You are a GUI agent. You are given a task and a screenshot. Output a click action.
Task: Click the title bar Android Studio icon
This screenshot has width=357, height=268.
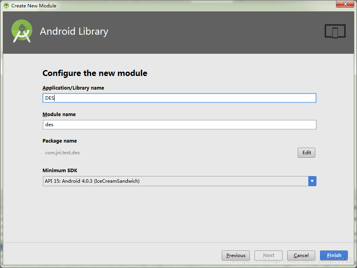(6, 6)
